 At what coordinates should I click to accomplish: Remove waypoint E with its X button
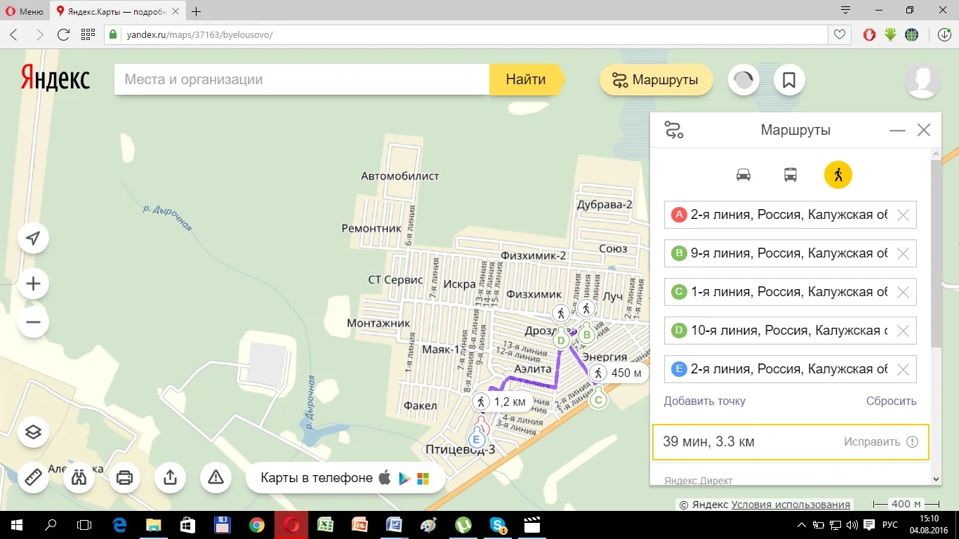click(904, 369)
